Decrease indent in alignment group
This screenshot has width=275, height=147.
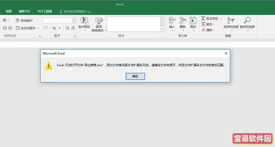tap(5, 28)
